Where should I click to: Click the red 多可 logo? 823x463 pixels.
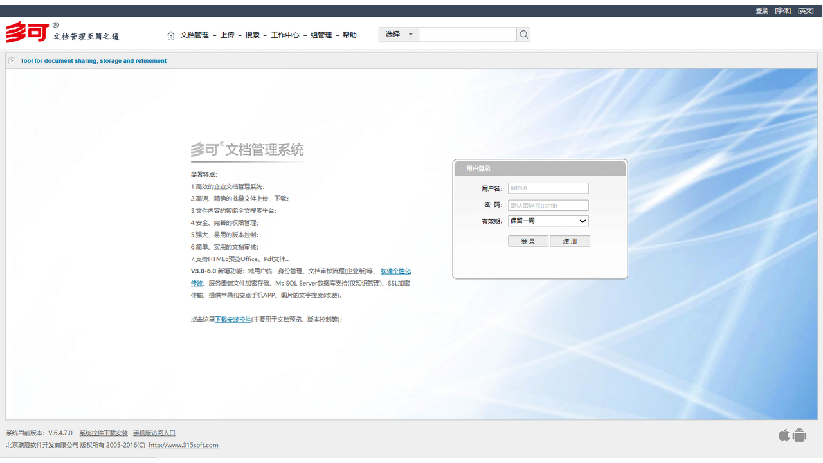[27, 32]
